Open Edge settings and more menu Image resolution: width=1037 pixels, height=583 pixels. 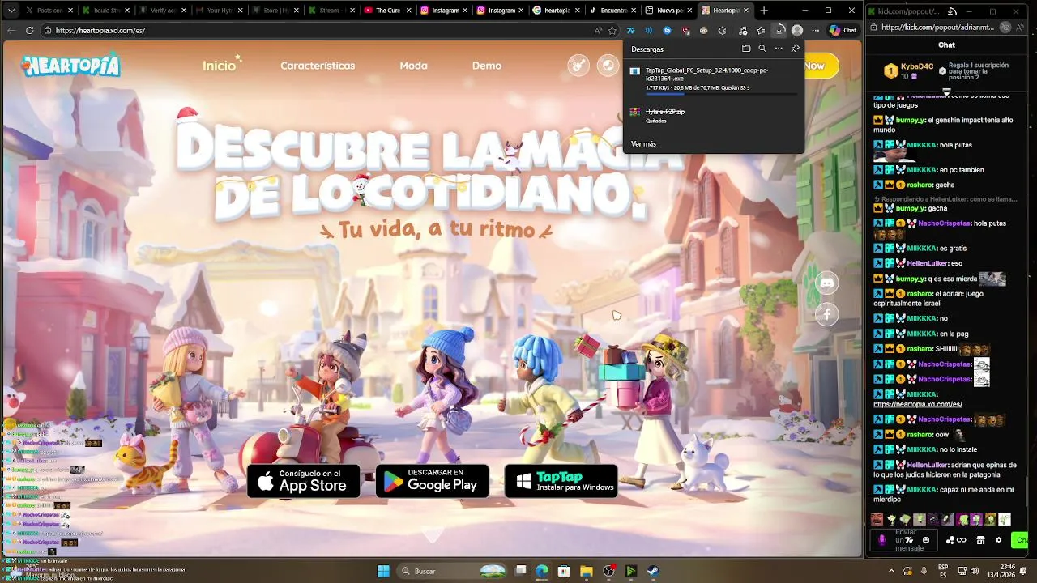click(x=815, y=30)
